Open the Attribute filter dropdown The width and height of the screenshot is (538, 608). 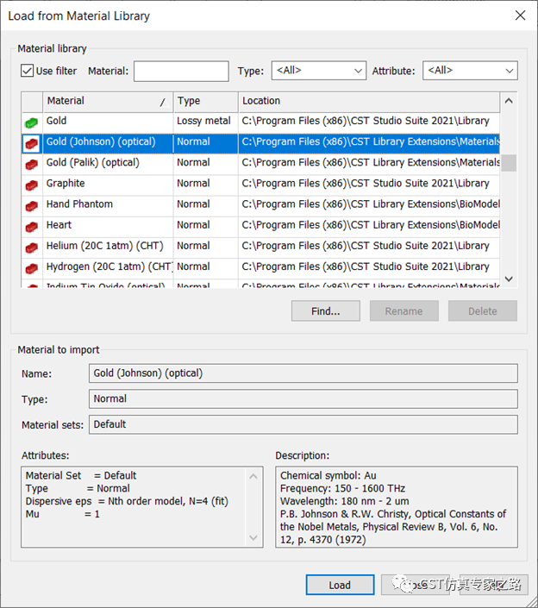(470, 71)
